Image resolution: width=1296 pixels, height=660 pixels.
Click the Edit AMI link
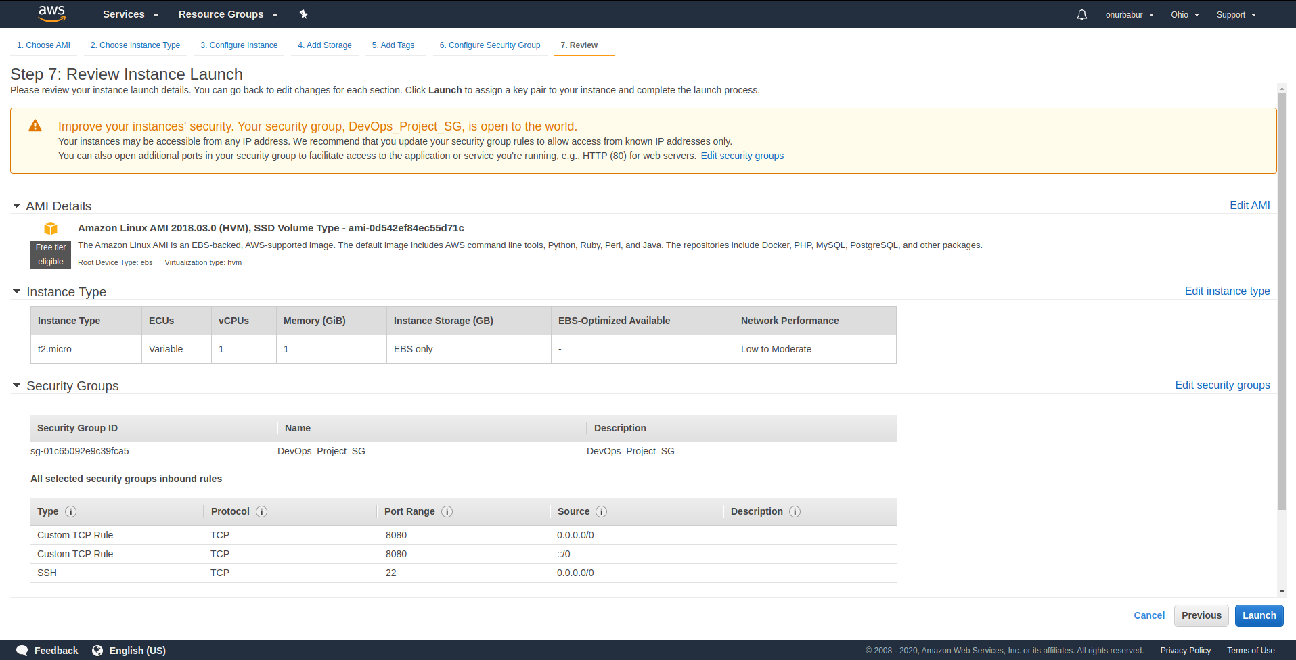point(1249,205)
